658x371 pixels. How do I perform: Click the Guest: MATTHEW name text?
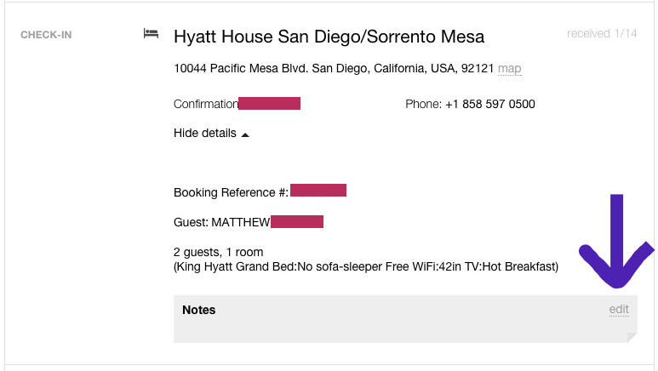[221, 223]
